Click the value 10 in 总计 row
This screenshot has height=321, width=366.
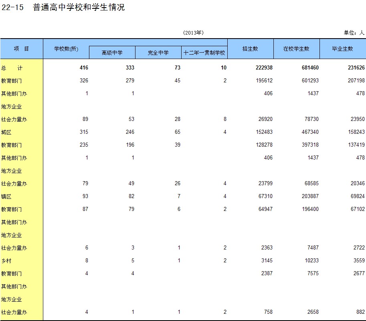pos(224,68)
